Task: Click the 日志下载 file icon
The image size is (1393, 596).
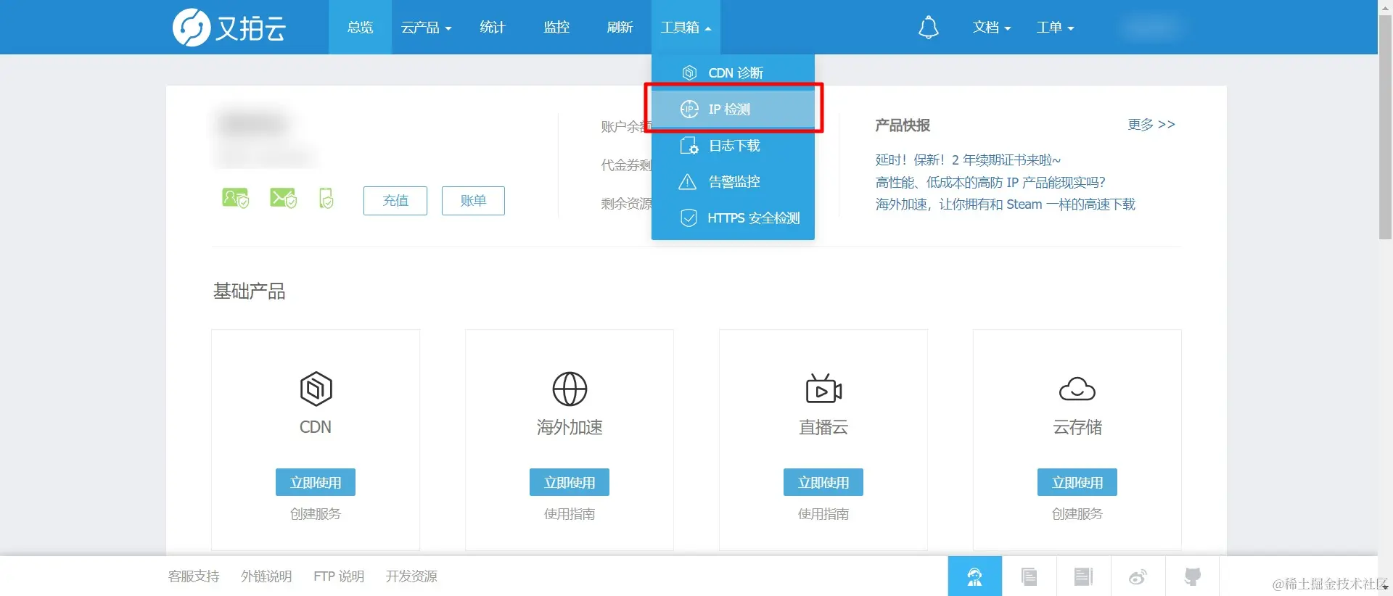Action: tap(689, 145)
